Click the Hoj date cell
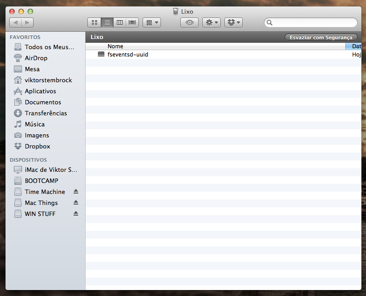This screenshot has height=296, width=366. tap(356, 55)
